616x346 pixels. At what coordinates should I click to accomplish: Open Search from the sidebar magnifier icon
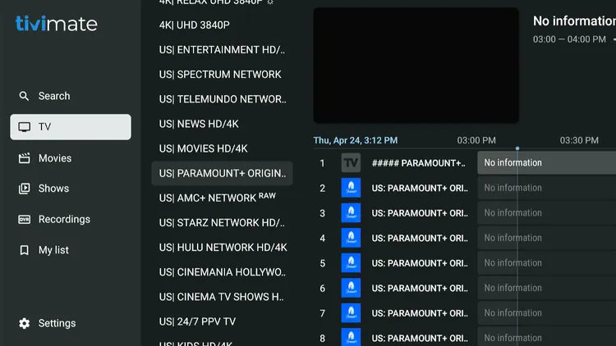[x=24, y=96]
